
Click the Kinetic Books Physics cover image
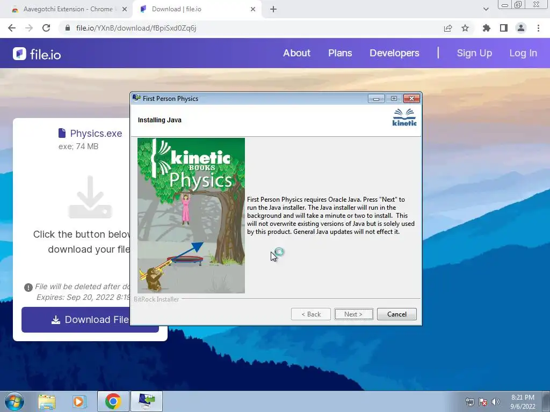coord(191,216)
